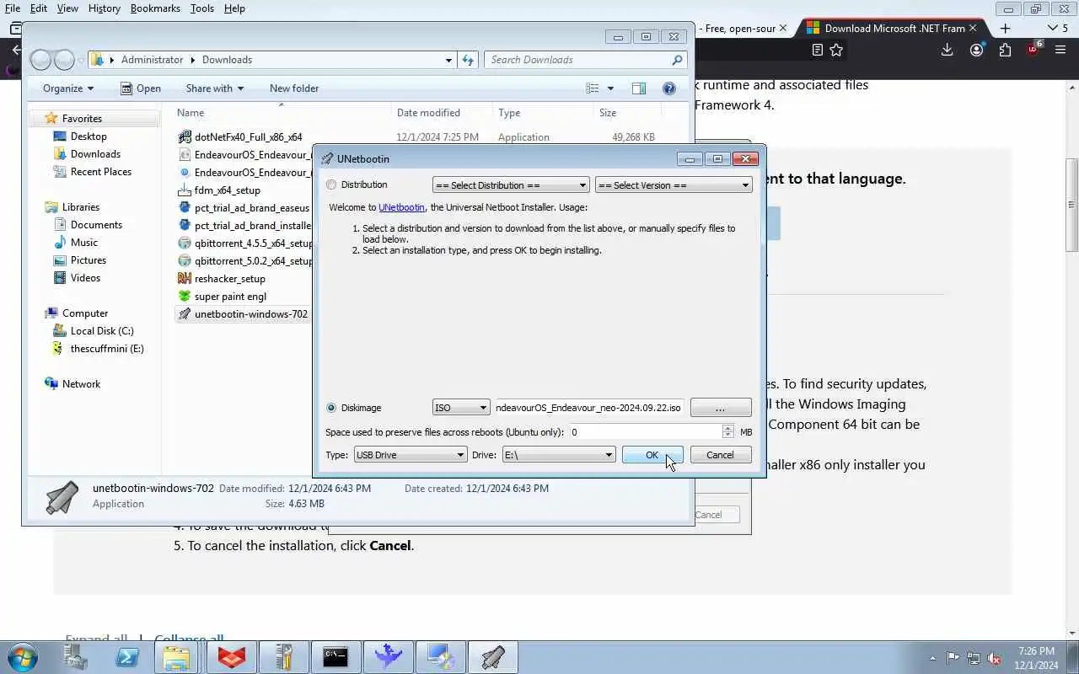Switch to UNetbootin taskbar icon

point(493,657)
